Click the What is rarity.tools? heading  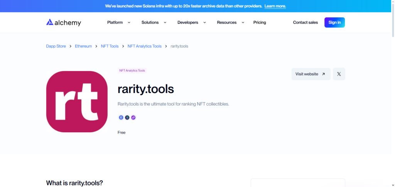(x=74, y=183)
